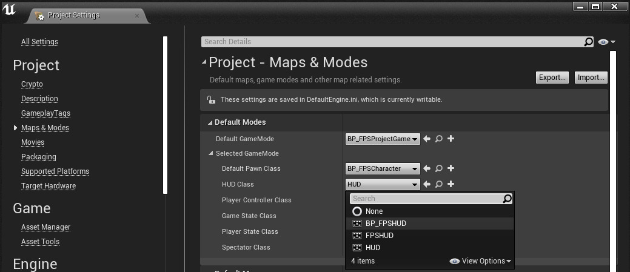Open the Default GameMode dropdown
The height and width of the screenshot is (272, 630).
[383, 139]
